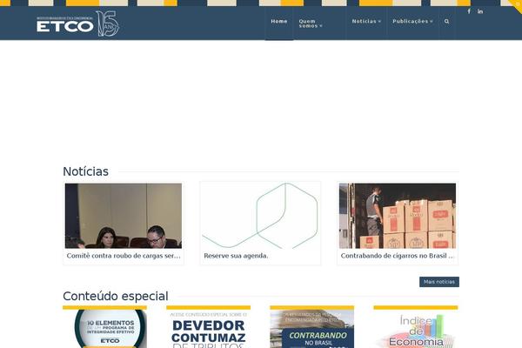The width and height of the screenshot is (522, 348).
Task: Open the 10 Elementos integridade banner
Action: click(x=104, y=328)
